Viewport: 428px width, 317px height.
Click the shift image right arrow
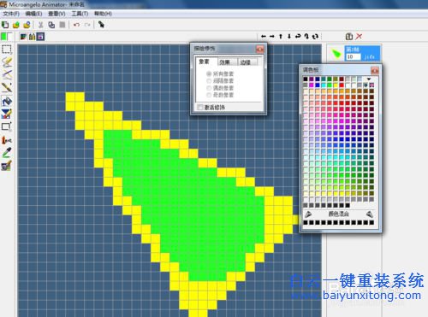[x=272, y=37]
